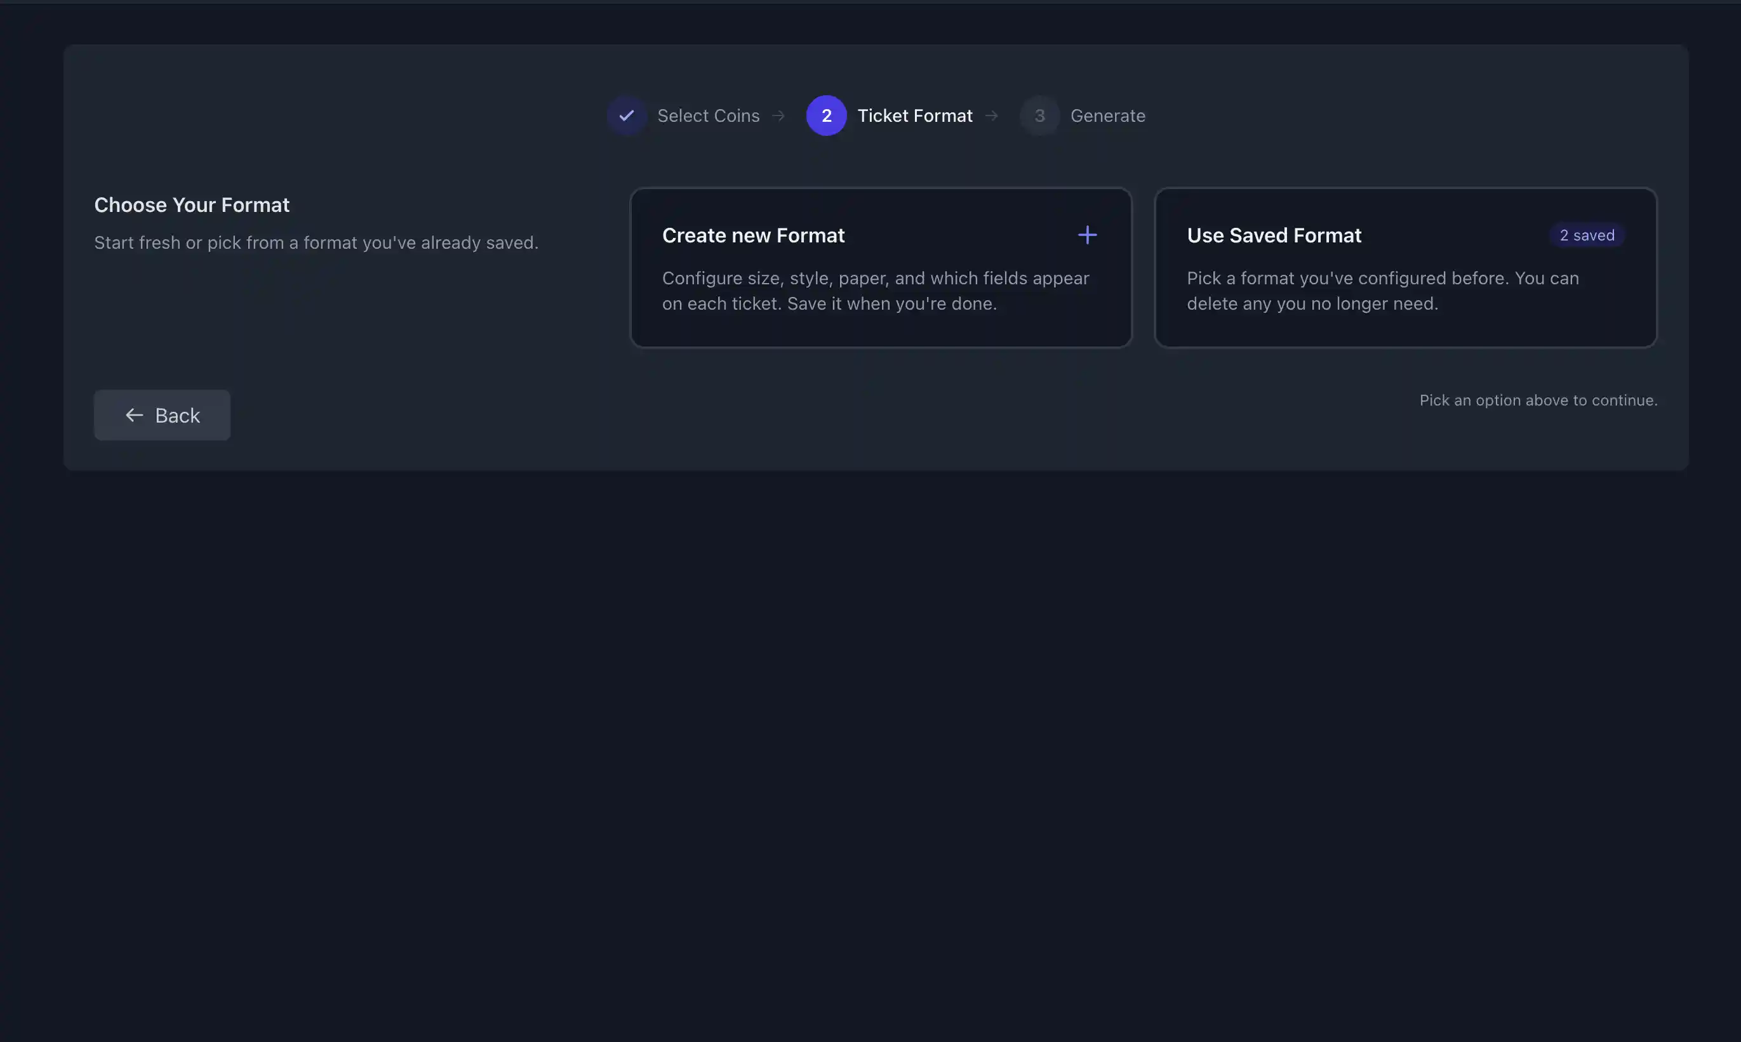Click 'Configure size, style, paper' description text
Viewport: 1741px width, 1042px height.
pos(876,291)
